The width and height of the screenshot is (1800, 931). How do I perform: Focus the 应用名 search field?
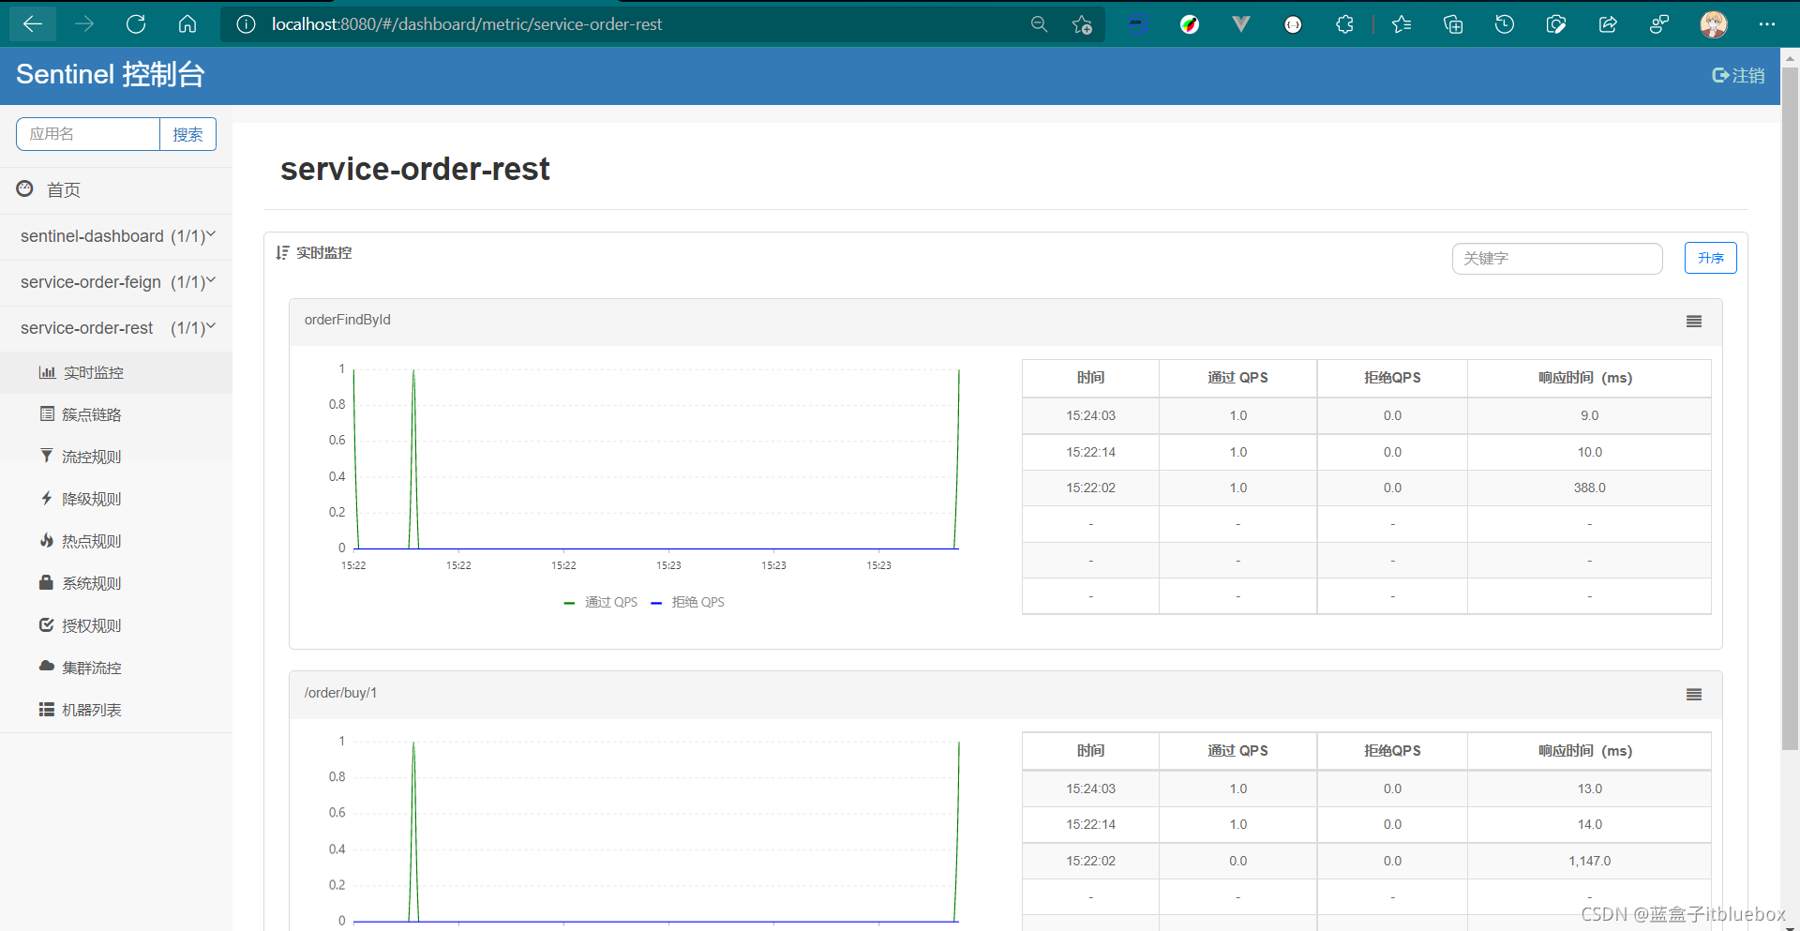[x=88, y=134]
